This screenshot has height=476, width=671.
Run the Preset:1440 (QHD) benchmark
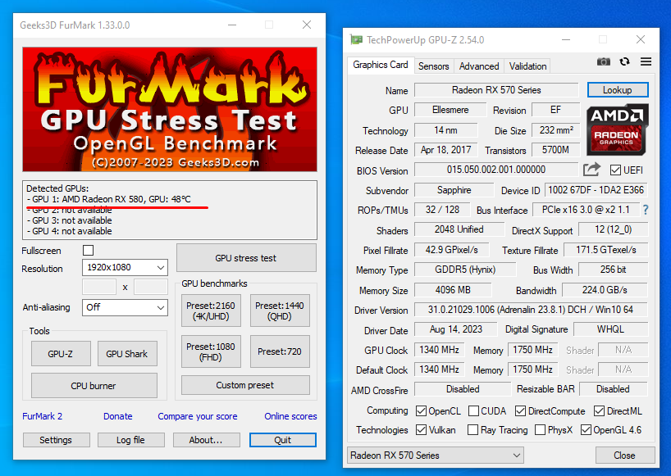tap(280, 311)
